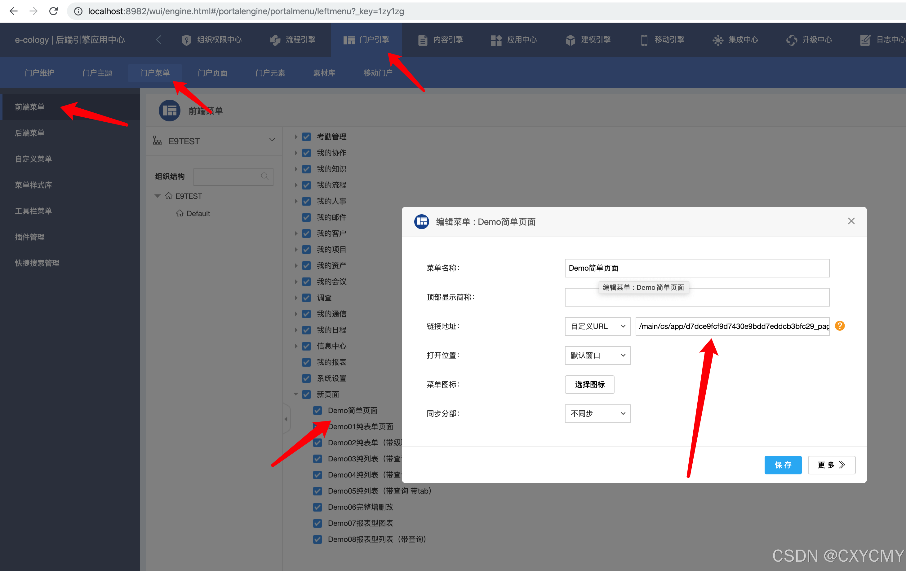Open the 组织权限中心 module

(x=213, y=40)
